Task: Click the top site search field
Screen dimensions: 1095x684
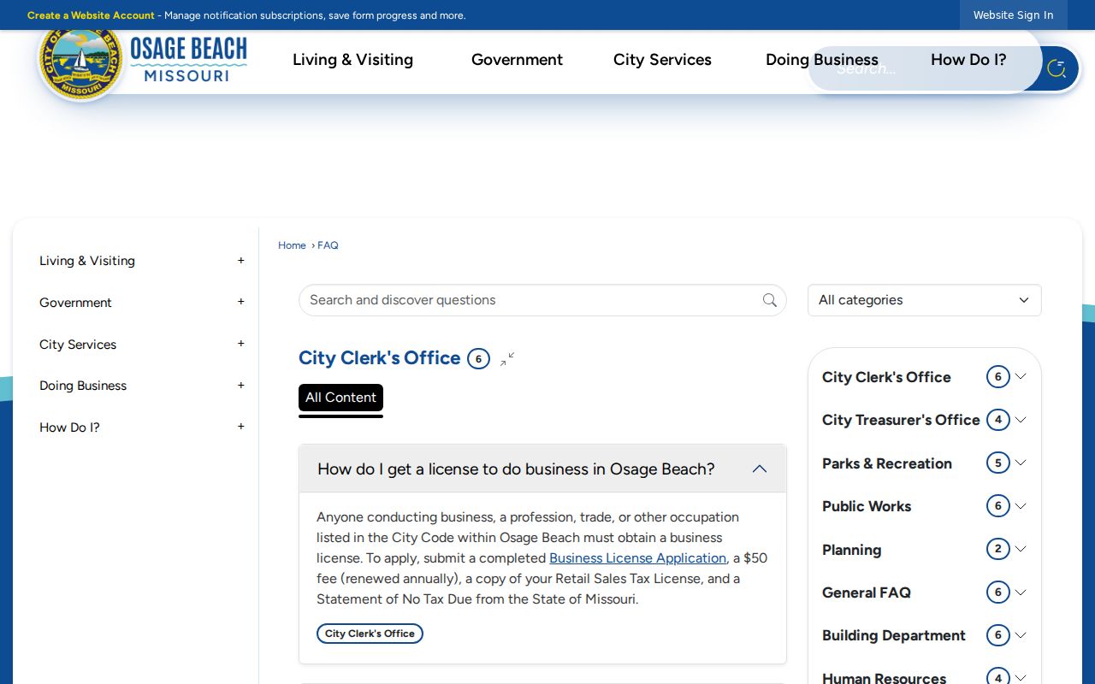Action: (924, 68)
